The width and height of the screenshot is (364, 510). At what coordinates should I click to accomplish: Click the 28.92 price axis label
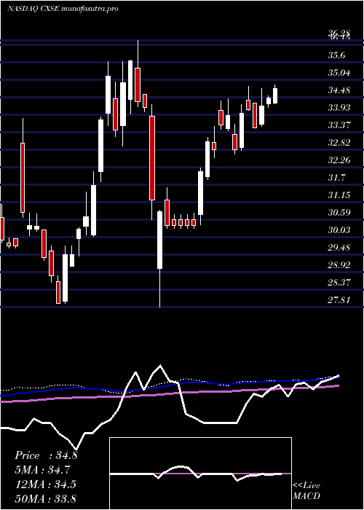click(339, 266)
